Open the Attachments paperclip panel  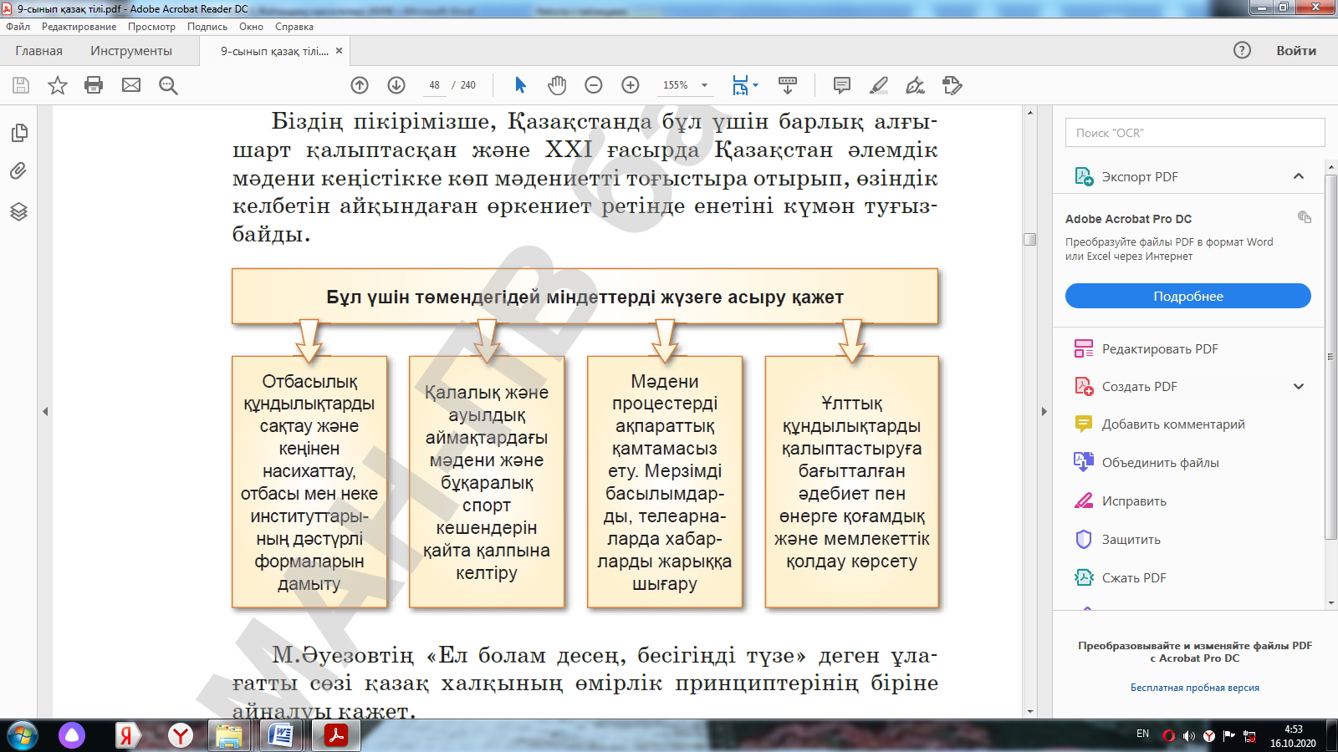19,171
